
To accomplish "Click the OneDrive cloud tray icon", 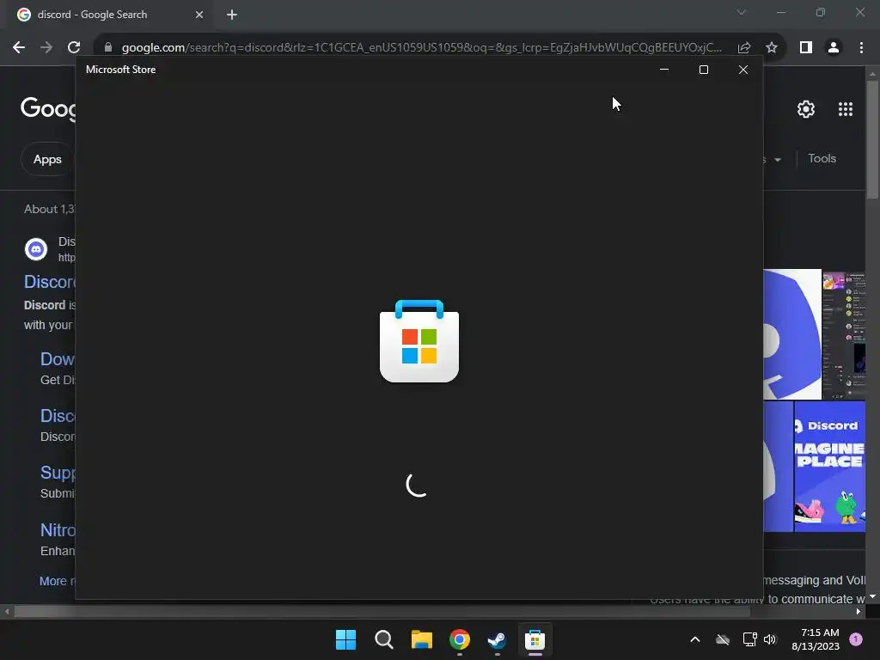I will [x=723, y=639].
